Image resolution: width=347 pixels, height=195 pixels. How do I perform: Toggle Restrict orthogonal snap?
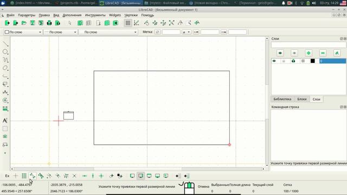click(101, 176)
